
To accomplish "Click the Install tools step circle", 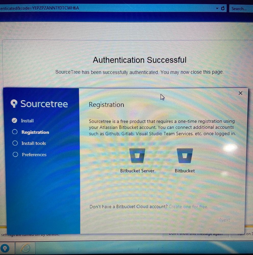I will (x=15, y=143).
